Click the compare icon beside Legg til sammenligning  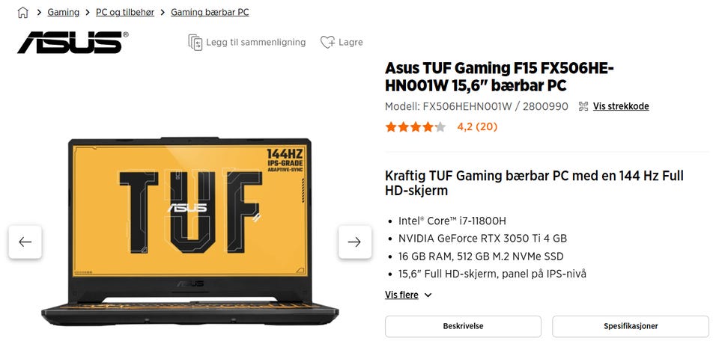click(x=195, y=42)
